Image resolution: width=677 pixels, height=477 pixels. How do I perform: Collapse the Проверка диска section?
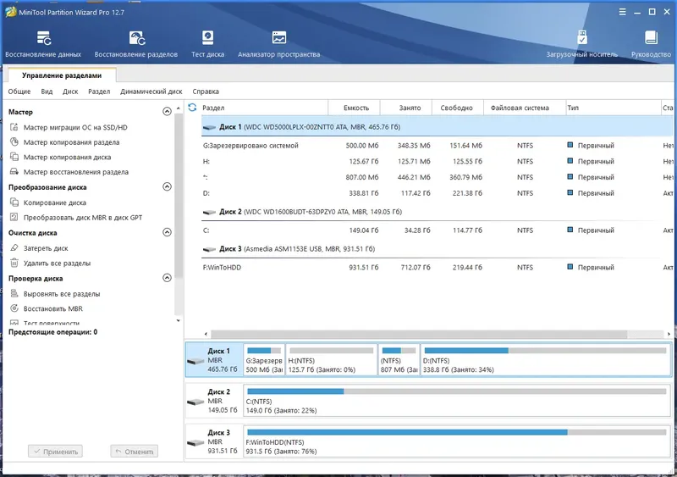(167, 278)
